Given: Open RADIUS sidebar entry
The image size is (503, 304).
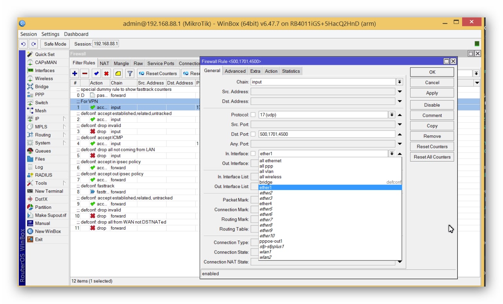Looking at the screenshot, I should (43, 175).
